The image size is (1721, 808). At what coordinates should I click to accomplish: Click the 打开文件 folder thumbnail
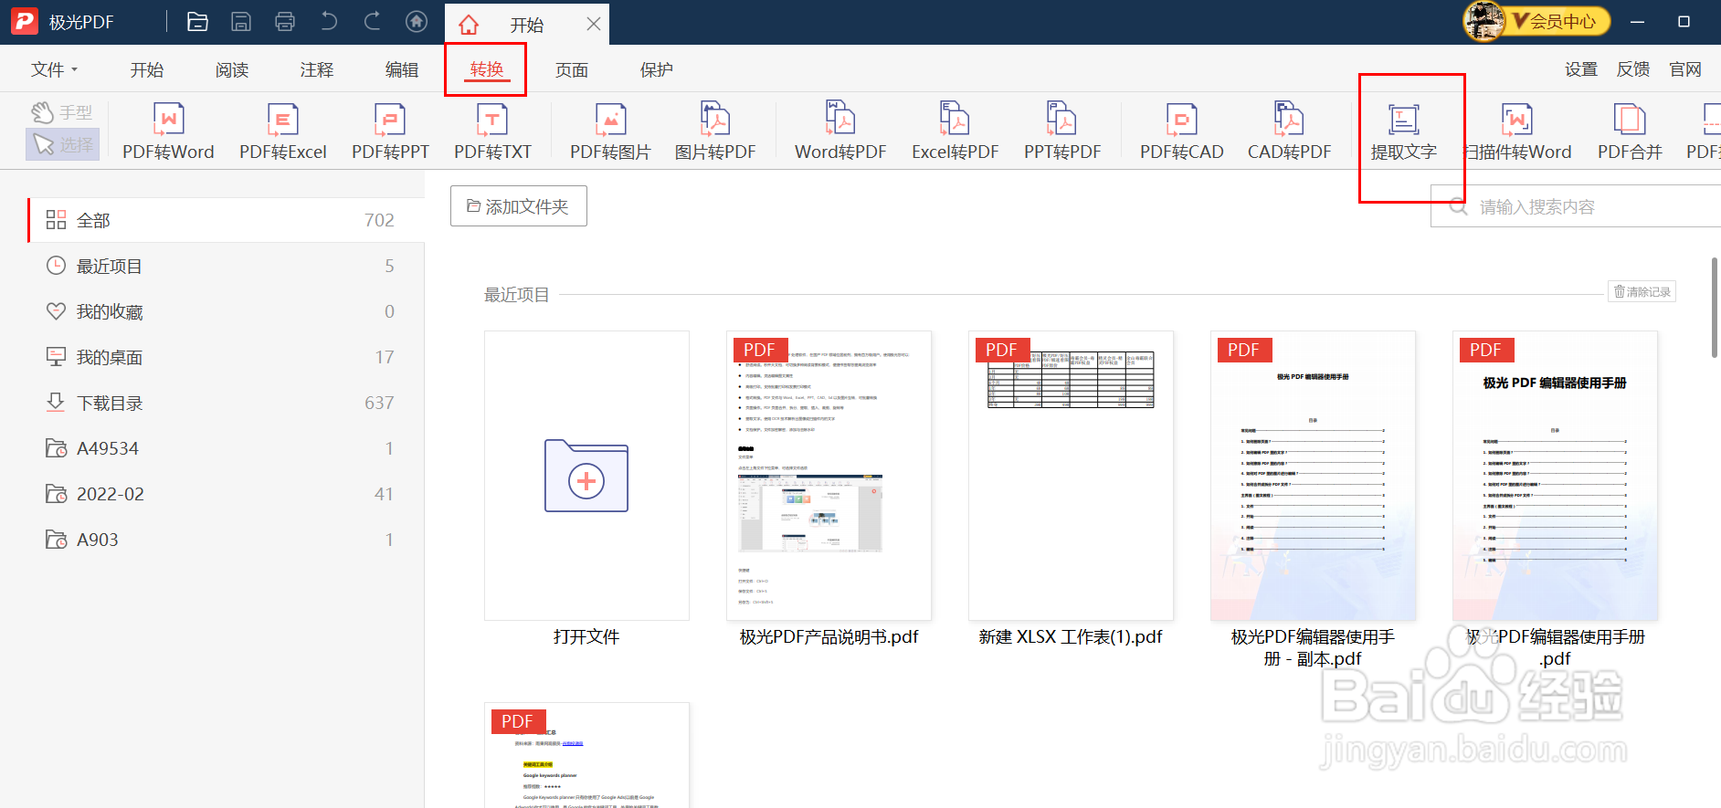click(586, 476)
